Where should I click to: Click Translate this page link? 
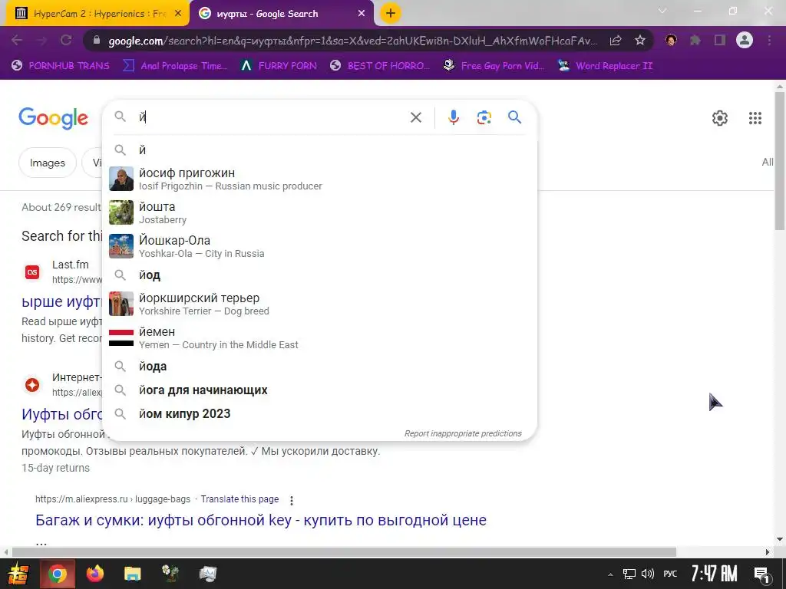point(239,499)
